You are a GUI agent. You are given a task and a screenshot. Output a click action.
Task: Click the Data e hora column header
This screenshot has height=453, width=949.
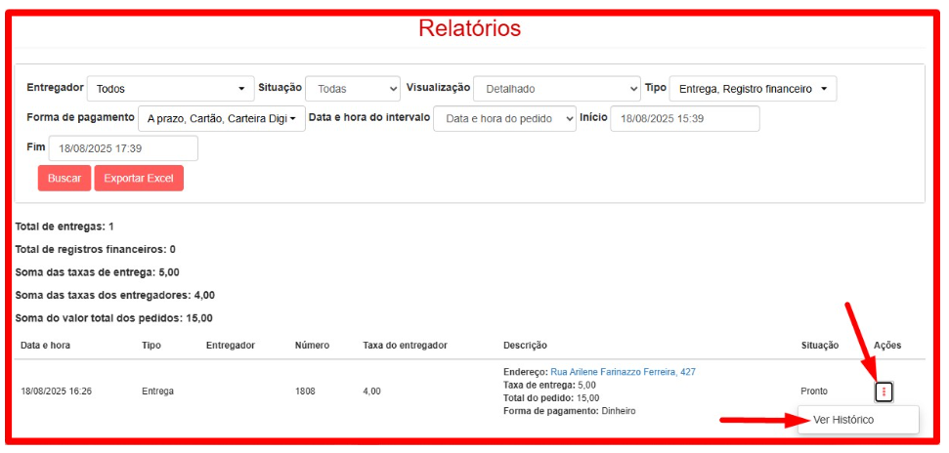click(45, 346)
